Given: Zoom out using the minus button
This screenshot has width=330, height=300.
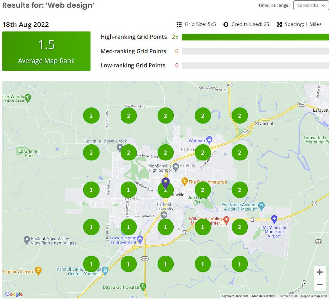Looking at the screenshot, I should click(x=319, y=285).
